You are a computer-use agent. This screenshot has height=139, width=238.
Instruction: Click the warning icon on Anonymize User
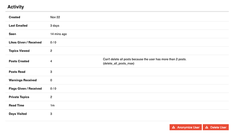pos(173,127)
